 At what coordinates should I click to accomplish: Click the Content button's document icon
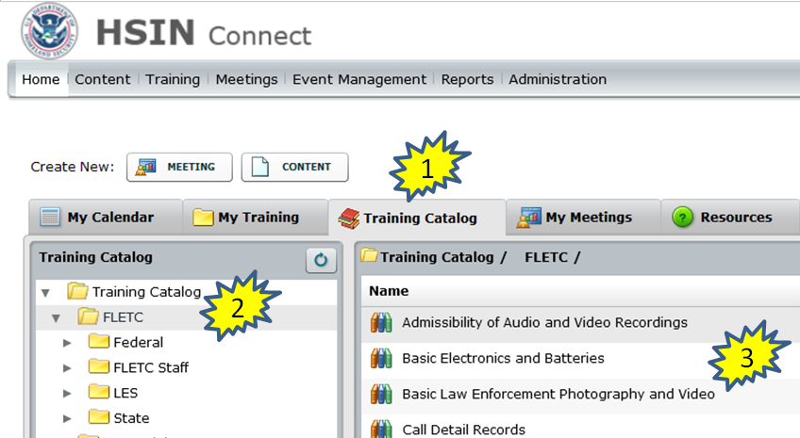[x=260, y=167]
